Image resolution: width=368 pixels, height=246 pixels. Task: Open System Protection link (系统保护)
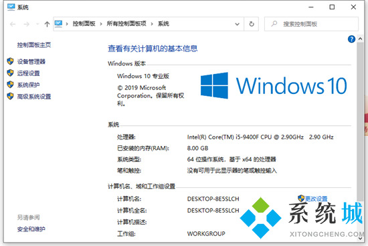pyautogui.click(x=28, y=85)
